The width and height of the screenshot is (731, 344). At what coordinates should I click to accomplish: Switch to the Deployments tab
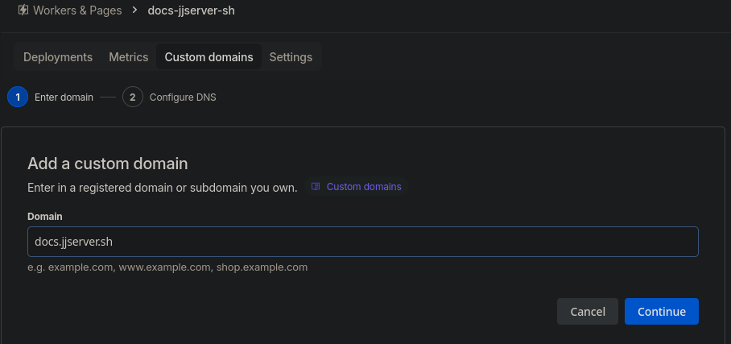coord(58,57)
